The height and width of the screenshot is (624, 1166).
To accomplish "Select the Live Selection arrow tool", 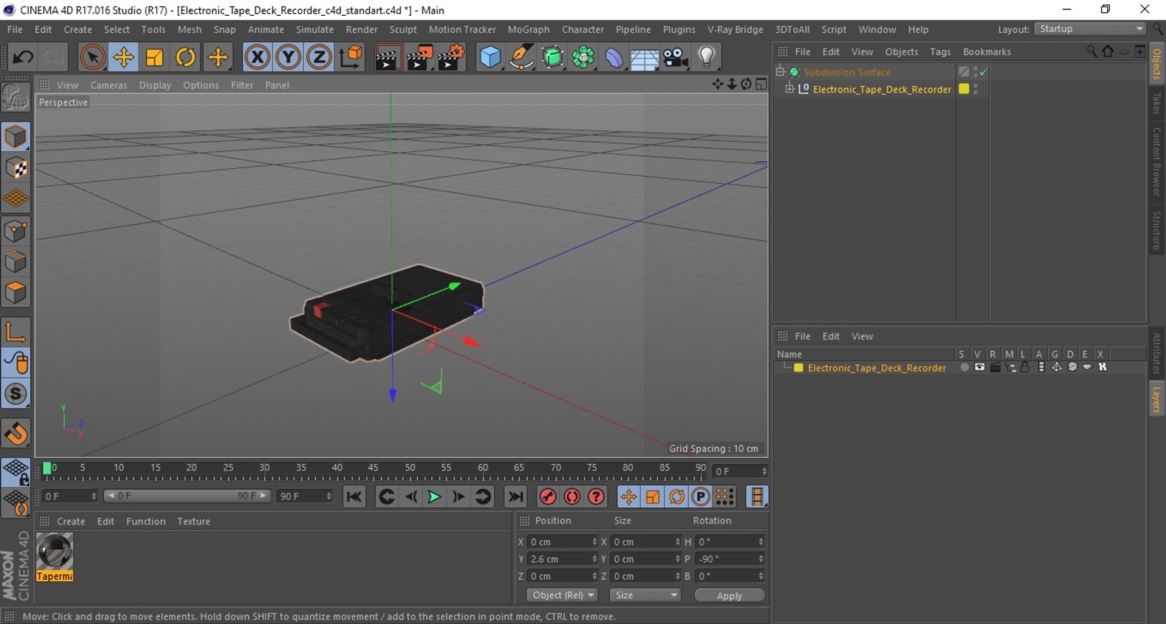I will (x=92, y=58).
